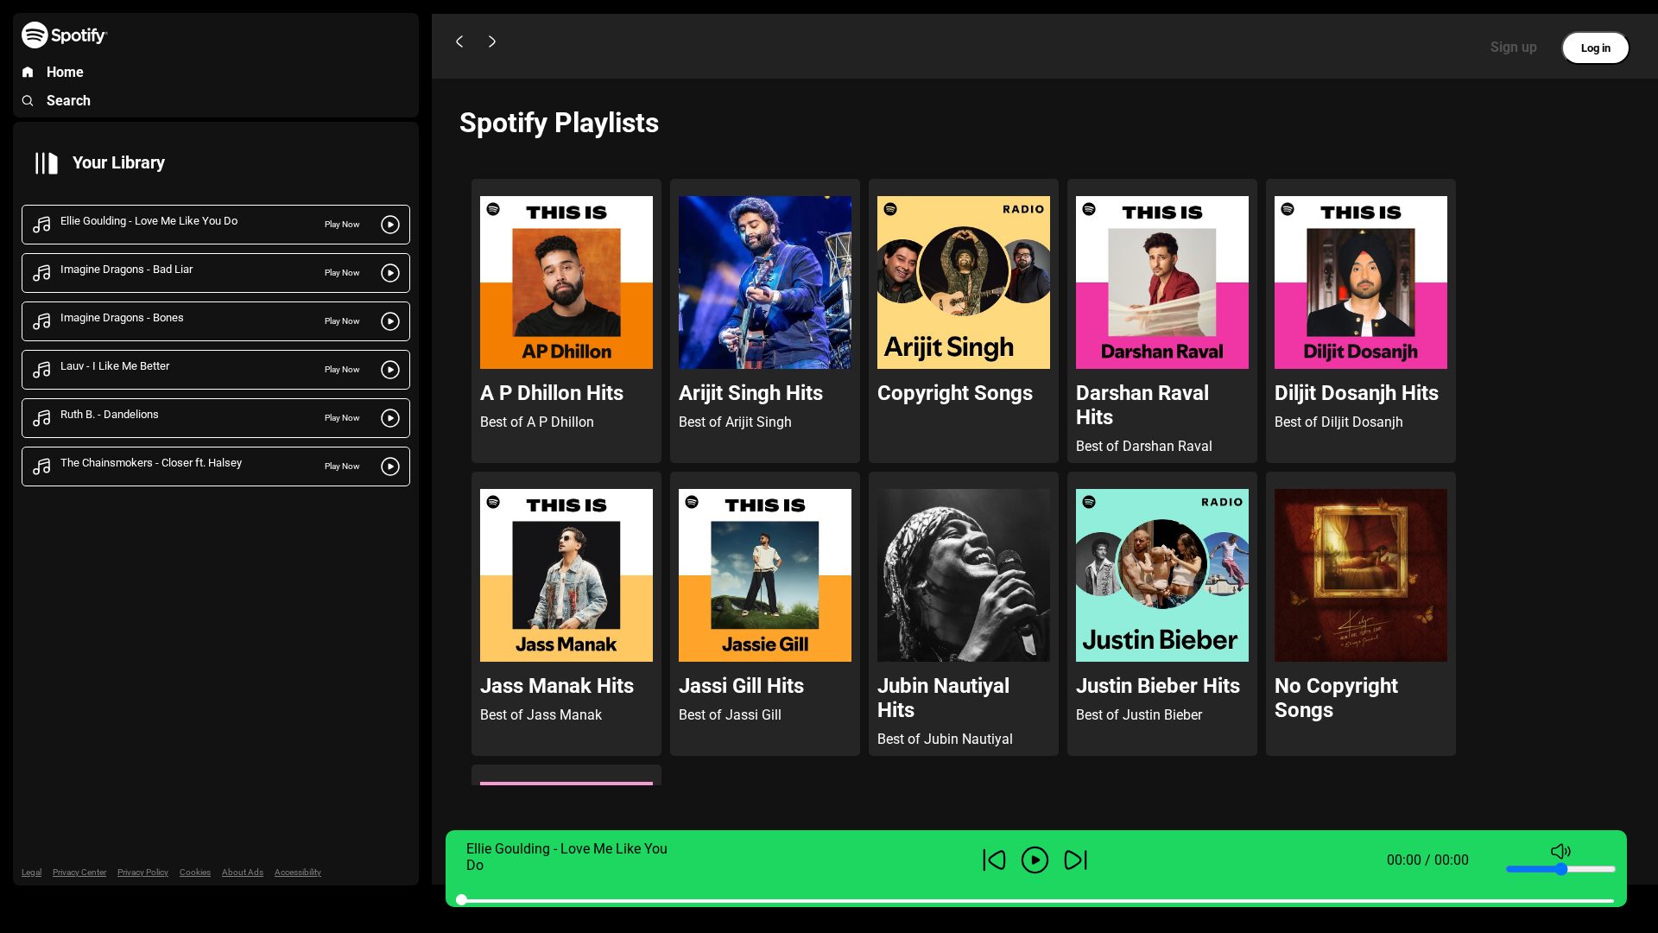Click music note icon beside Chainsmokers track
The image size is (1658, 933).
(41, 466)
